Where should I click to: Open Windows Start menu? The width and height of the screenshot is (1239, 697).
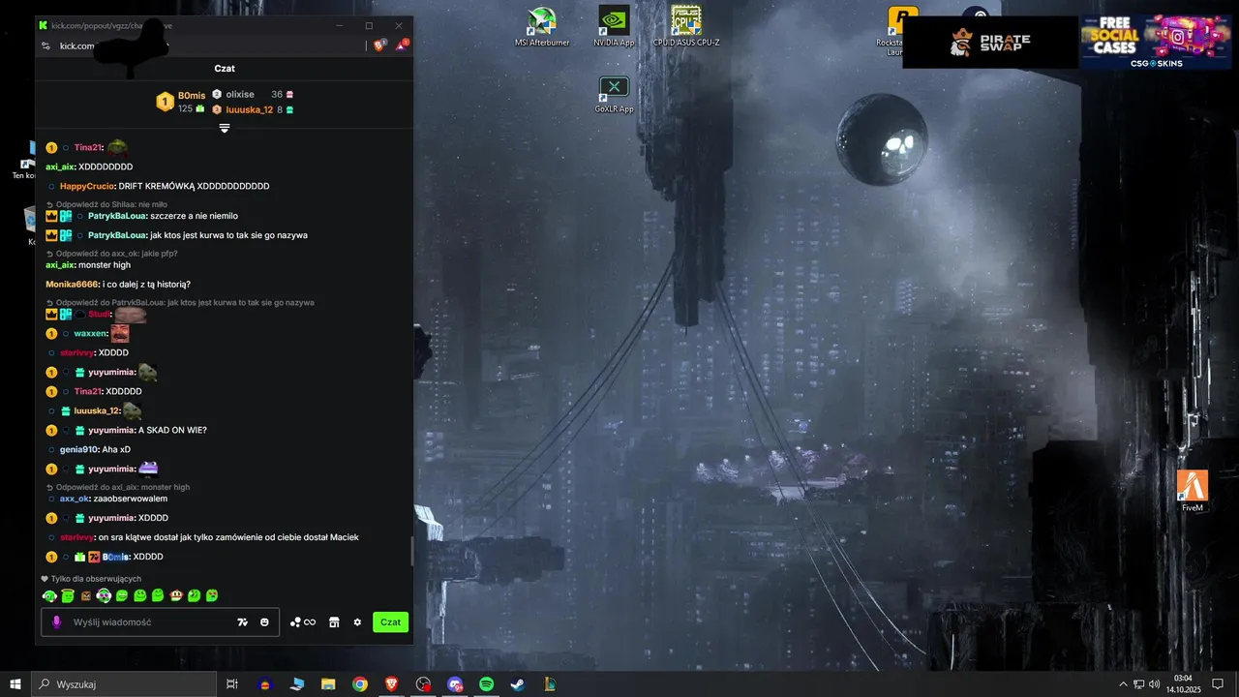(15, 684)
